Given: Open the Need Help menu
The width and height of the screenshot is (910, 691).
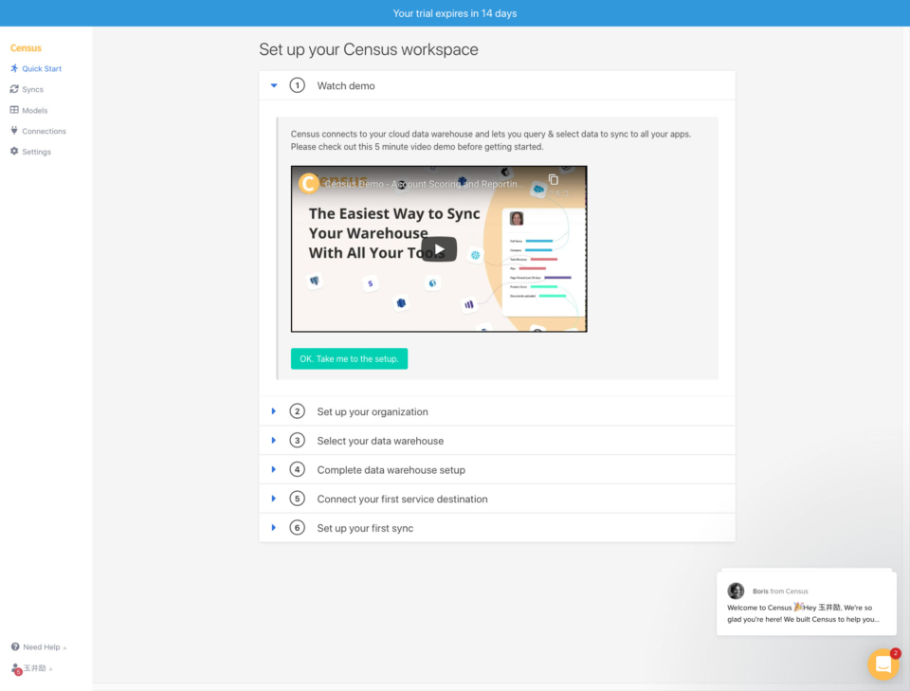Looking at the screenshot, I should coord(36,646).
